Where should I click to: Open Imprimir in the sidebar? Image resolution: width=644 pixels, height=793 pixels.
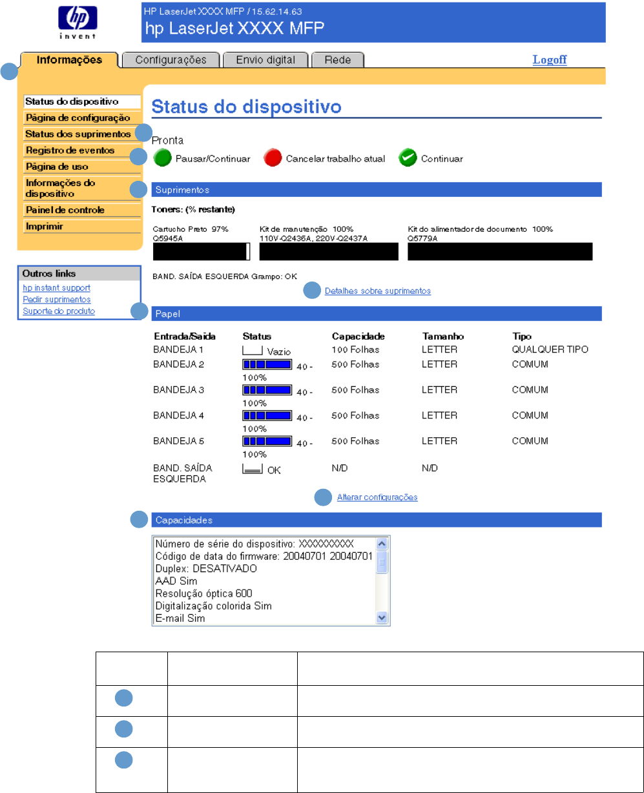82,226
